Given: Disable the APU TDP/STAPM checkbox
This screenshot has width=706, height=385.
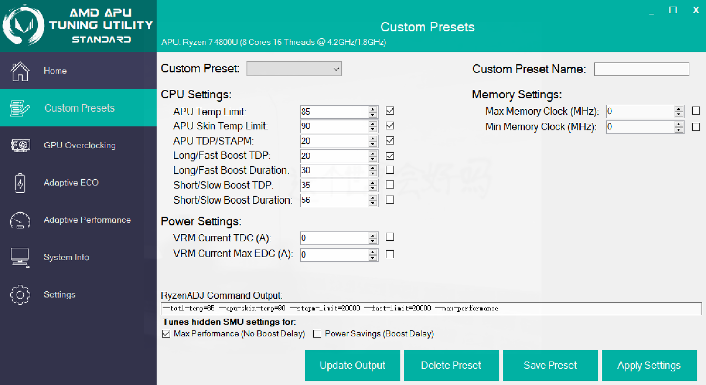Looking at the screenshot, I should click(390, 141).
